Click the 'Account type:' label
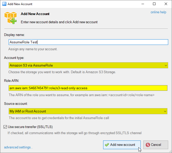 [14, 58]
